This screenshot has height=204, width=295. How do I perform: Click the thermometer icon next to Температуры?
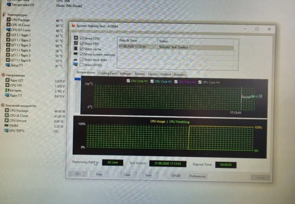point(4,14)
